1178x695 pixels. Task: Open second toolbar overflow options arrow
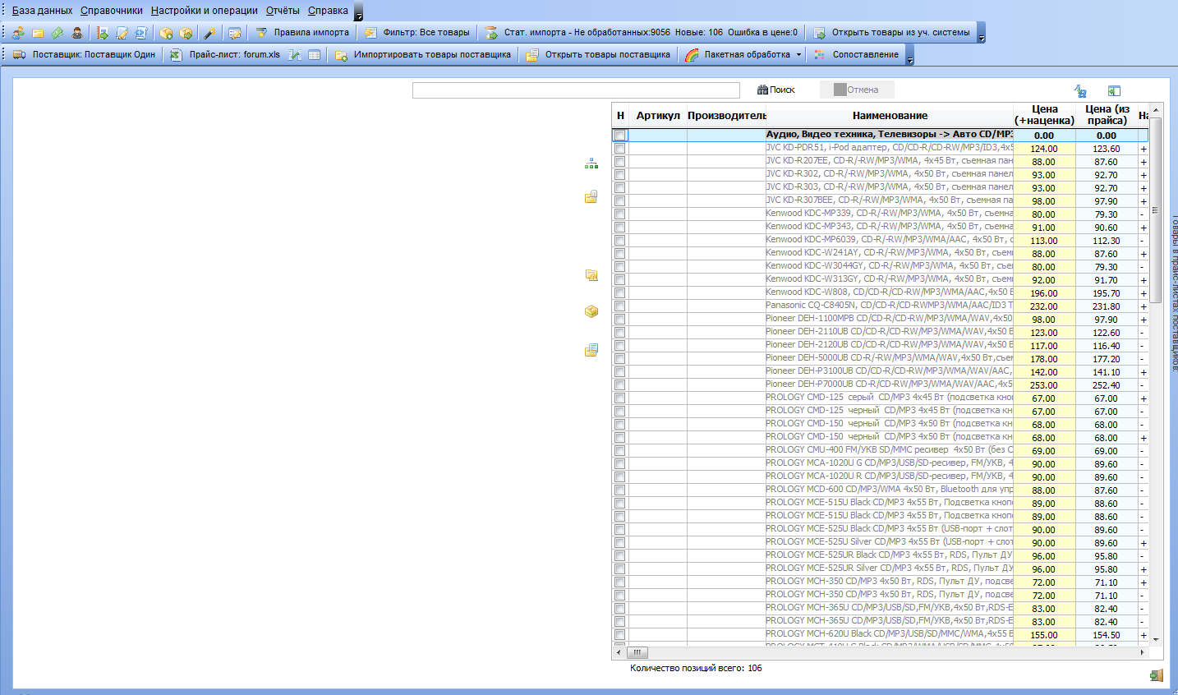coord(909,55)
